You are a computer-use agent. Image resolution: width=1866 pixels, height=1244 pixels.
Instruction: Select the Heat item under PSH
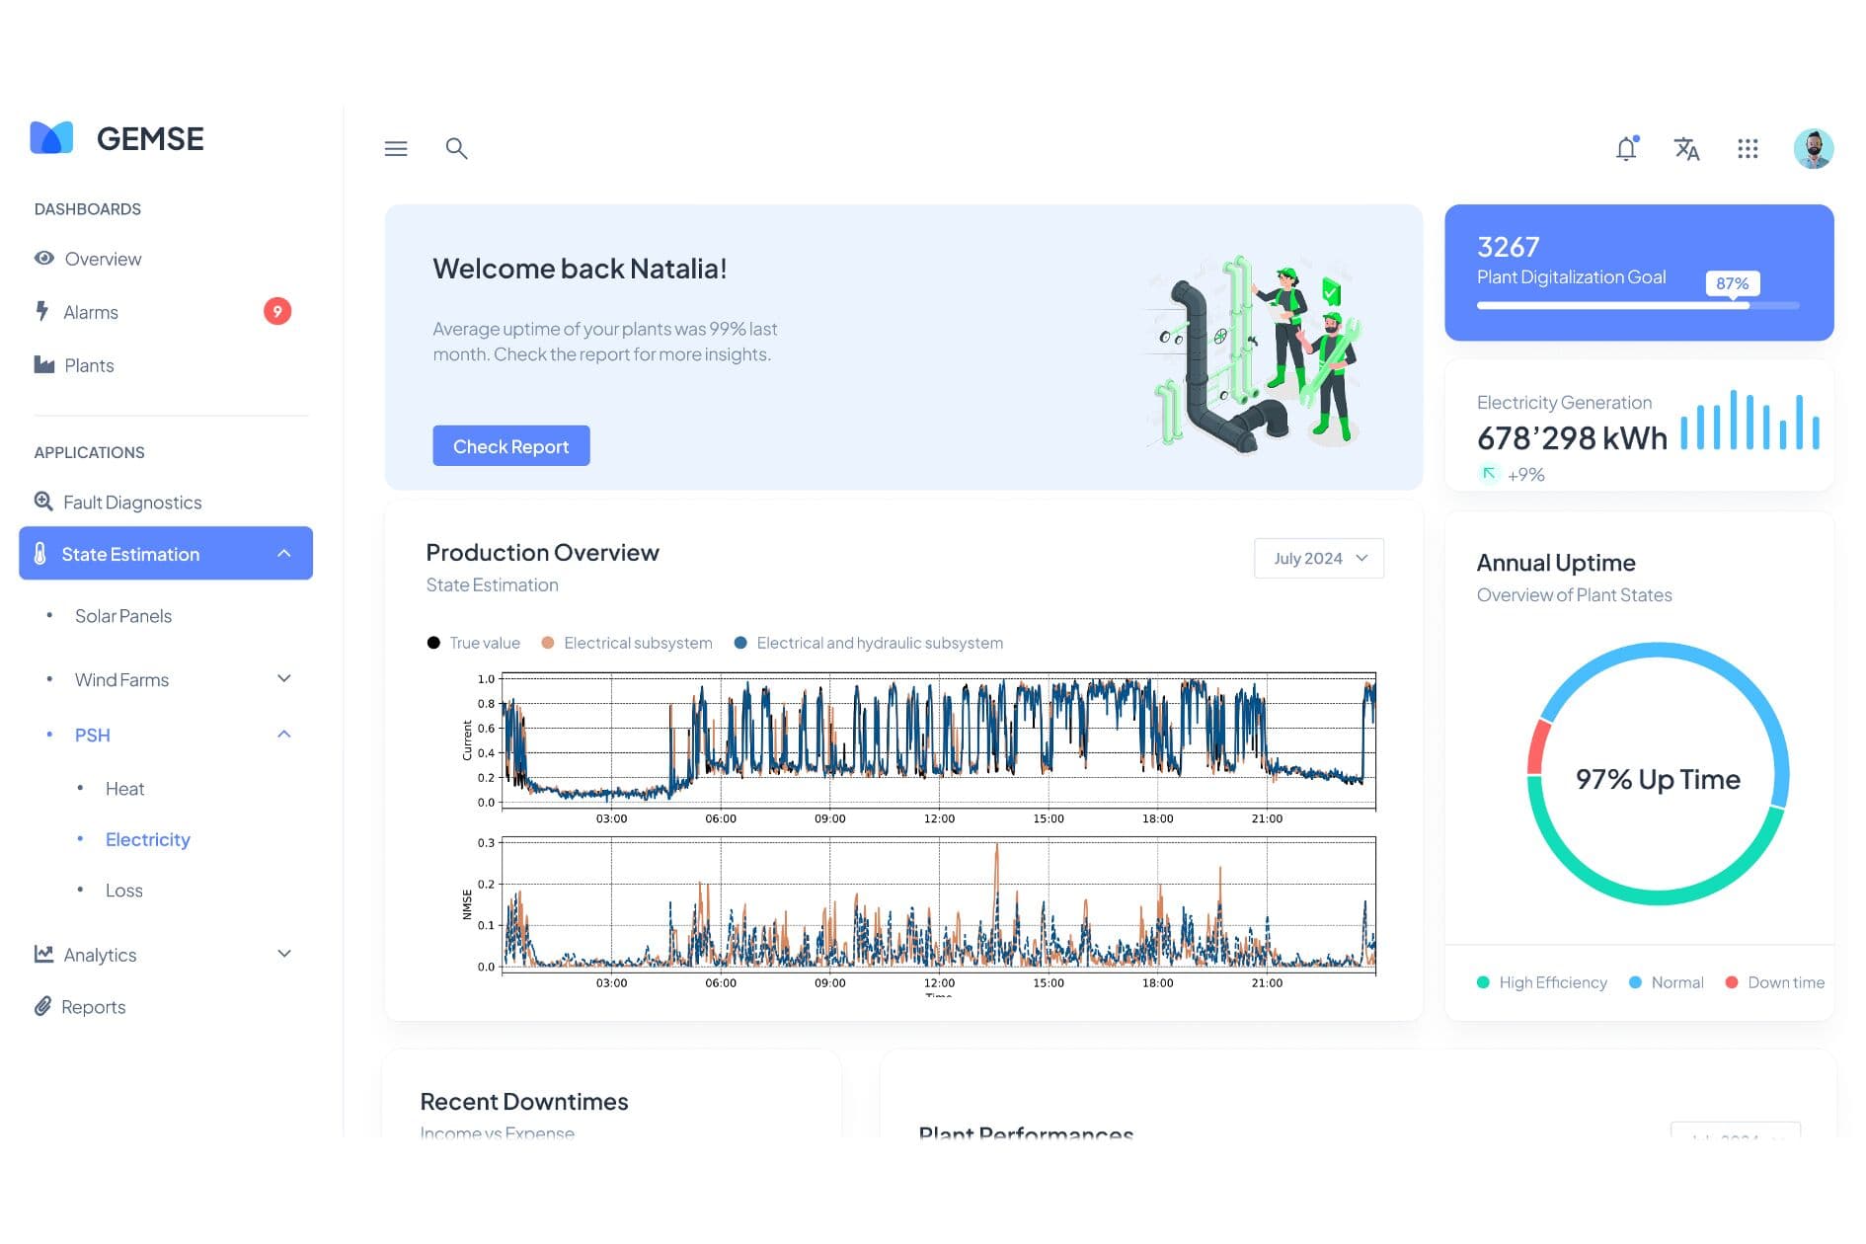pyautogui.click(x=124, y=789)
